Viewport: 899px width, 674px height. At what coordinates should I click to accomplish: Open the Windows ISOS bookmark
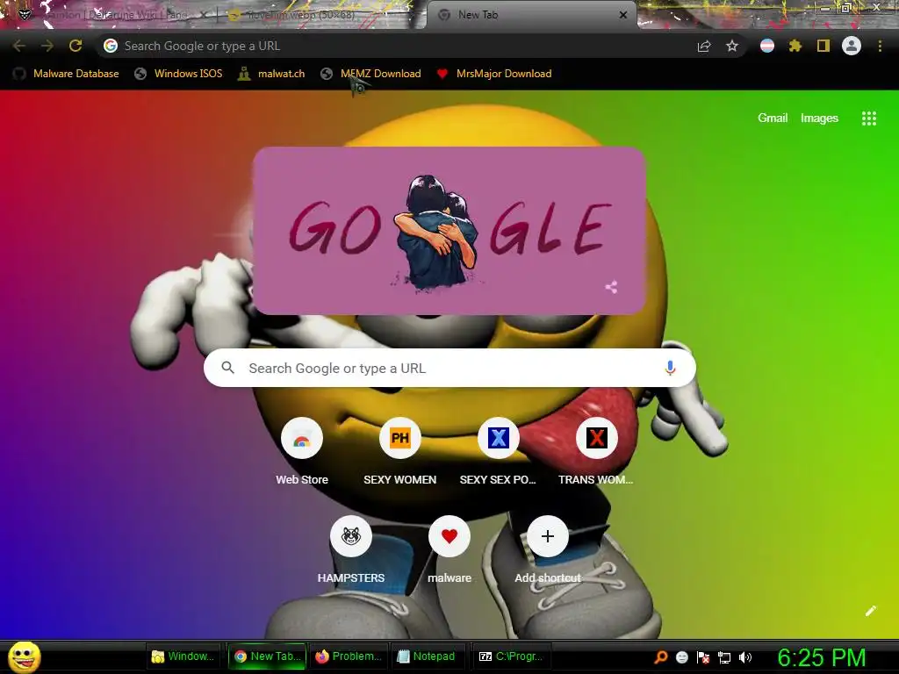(x=178, y=74)
